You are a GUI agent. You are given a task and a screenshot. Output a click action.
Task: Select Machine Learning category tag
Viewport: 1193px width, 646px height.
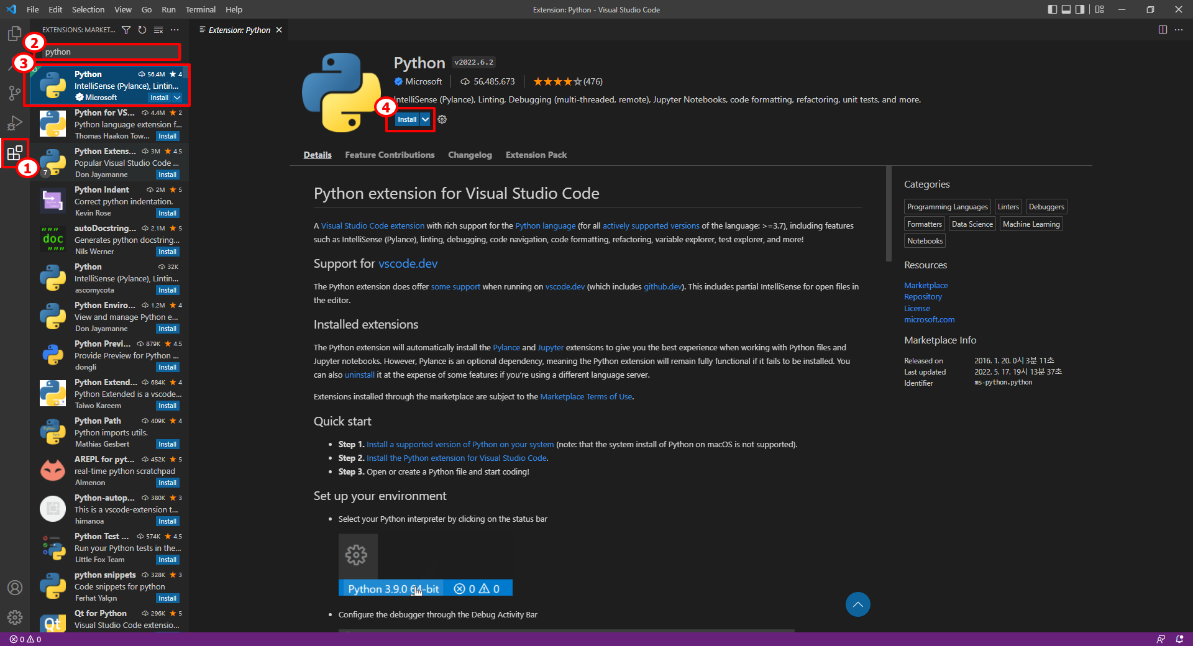(x=1031, y=224)
